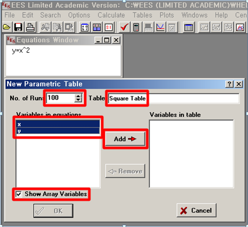This screenshot has height=227, width=248.
Task: Print using the printer toolbar icon
Action: click(x=30, y=27)
